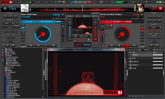The height and width of the screenshot is (99, 165).
Task: Click the CUE button on deck A
Action: point(31,45)
